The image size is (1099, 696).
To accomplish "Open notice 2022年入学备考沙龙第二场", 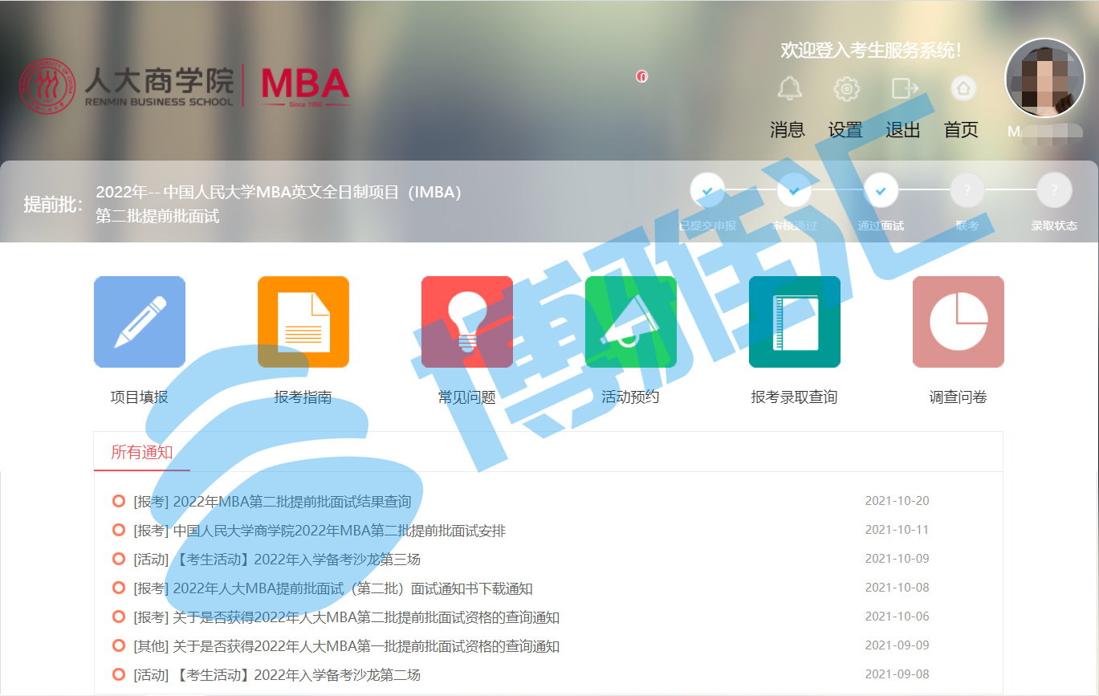I will pyautogui.click(x=277, y=675).
